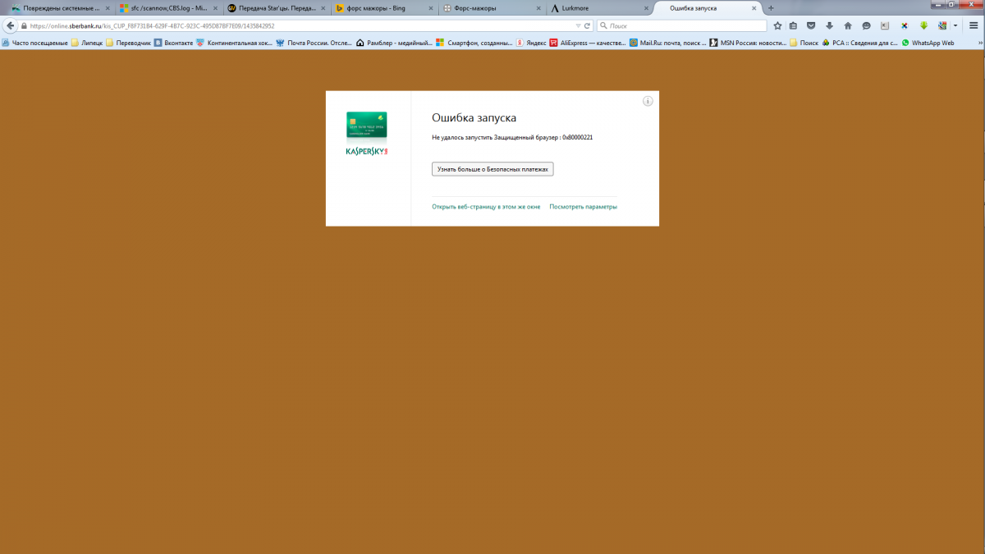Show more bookmarks chevron
This screenshot has height=554, width=985.
coord(980,43)
